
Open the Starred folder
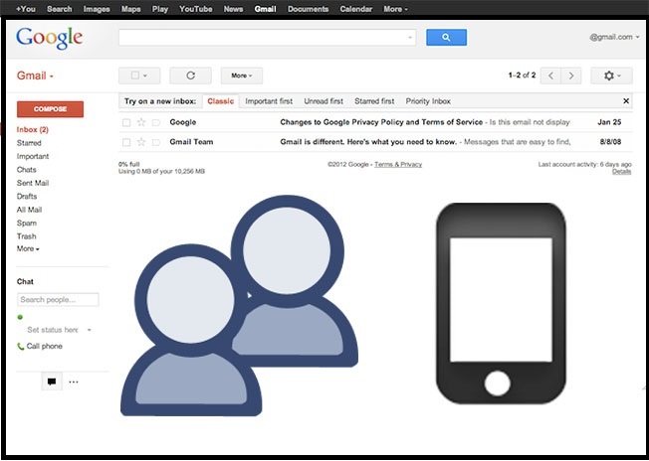tap(29, 143)
